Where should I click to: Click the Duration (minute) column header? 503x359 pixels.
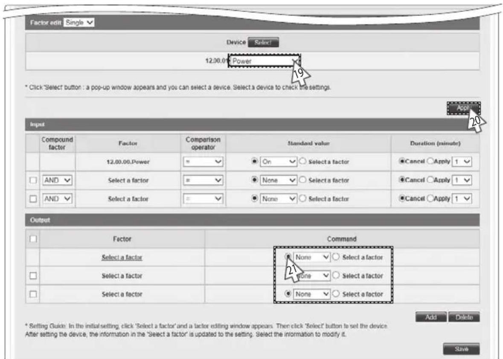click(x=435, y=143)
